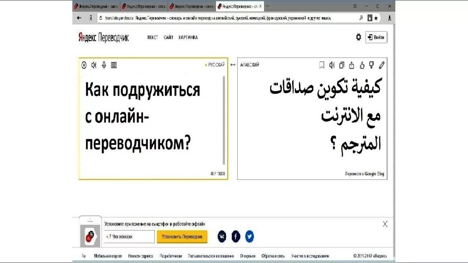Copy the translated Arabic text
Image resolution: width=468 pixels, height=263 pixels.
(x=341, y=65)
